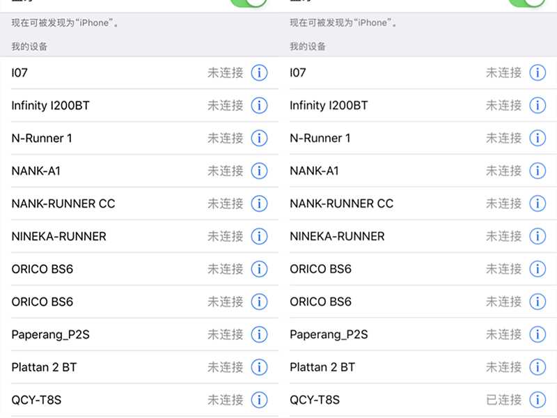The image size is (557, 418).
Task: Open info for first ORICO BS6, right screenshot
Action: (x=538, y=269)
